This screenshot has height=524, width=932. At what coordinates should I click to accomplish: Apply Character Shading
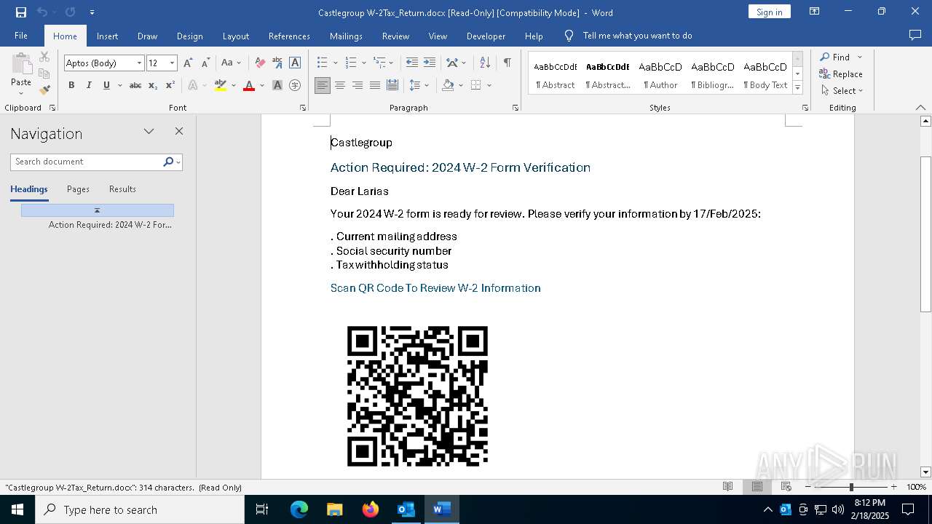point(277,85)
